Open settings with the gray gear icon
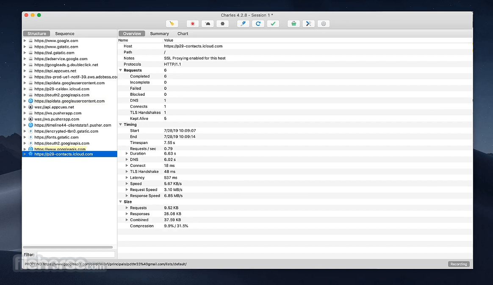493x285 pixels. pyautogui.click(x=324, y=24)
